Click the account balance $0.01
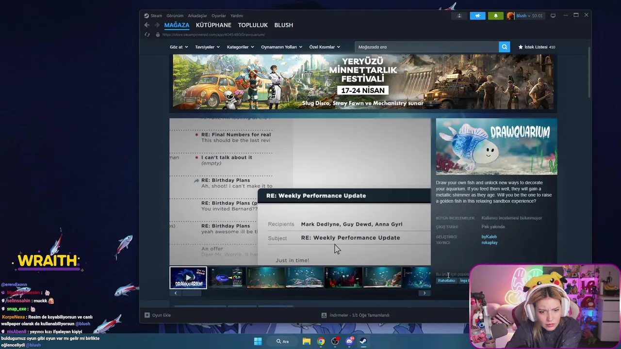Viewport: 621px width, 349px height. click(x=537, y=16)
